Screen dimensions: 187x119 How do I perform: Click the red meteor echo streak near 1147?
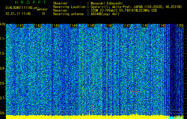(135, 92)
